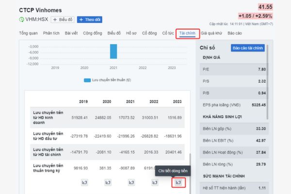Select the Tài chính tab
Image resolution: width=291 pixels, height=194 pixels.
tap(187, 33)
